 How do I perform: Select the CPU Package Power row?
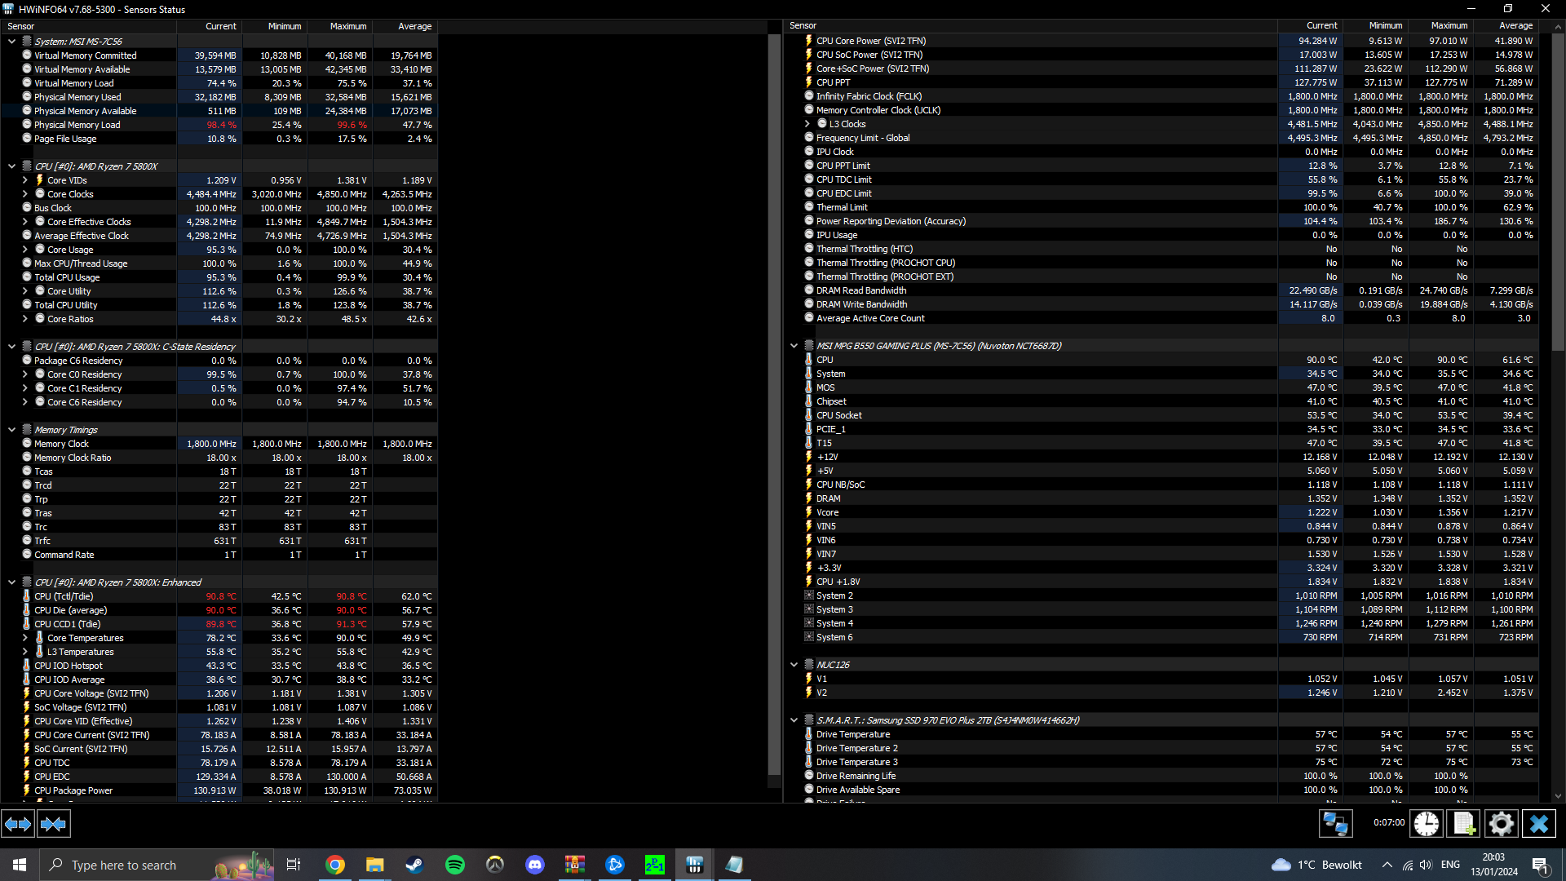pyautogui.click(x=73, y=790)
